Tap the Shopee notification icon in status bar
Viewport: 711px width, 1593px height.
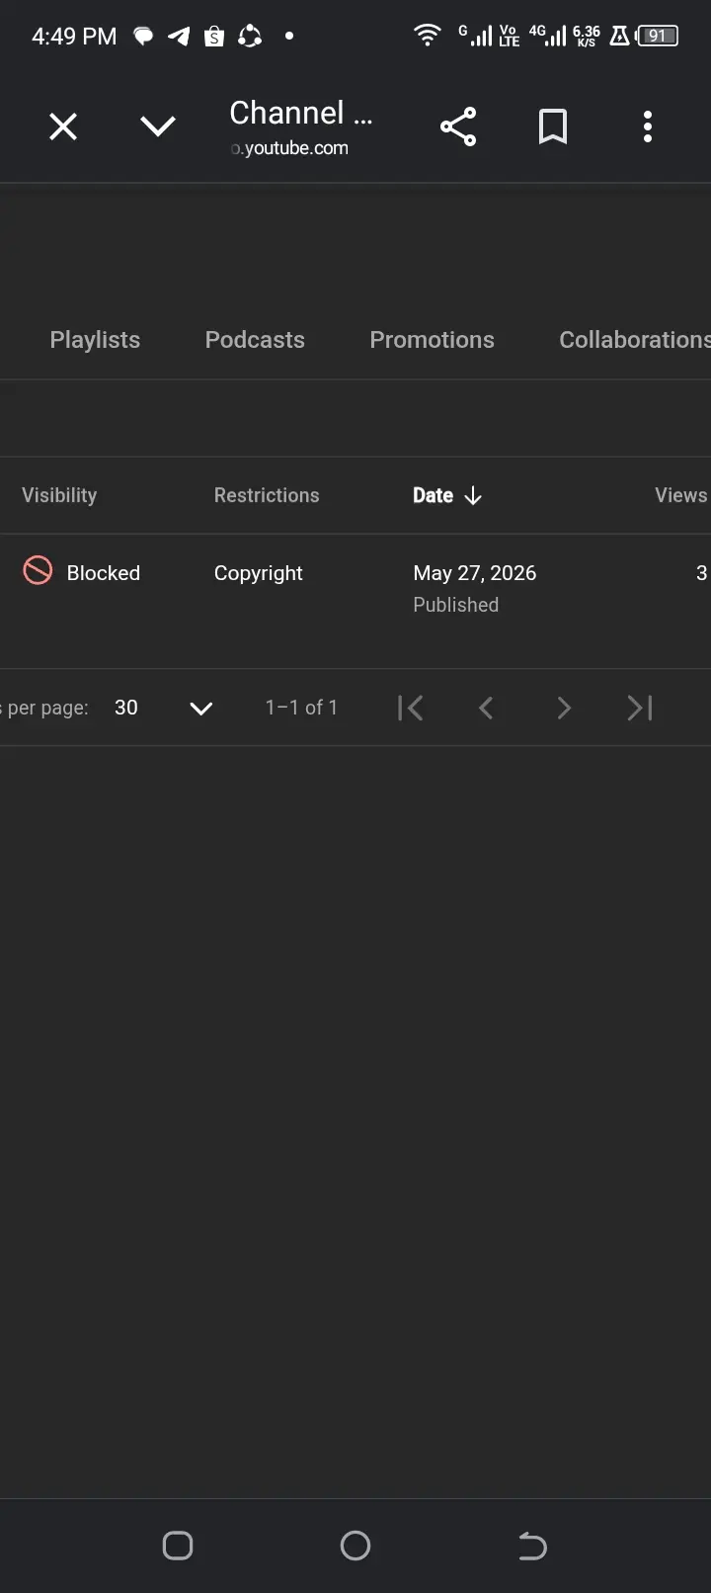point(214,37)
